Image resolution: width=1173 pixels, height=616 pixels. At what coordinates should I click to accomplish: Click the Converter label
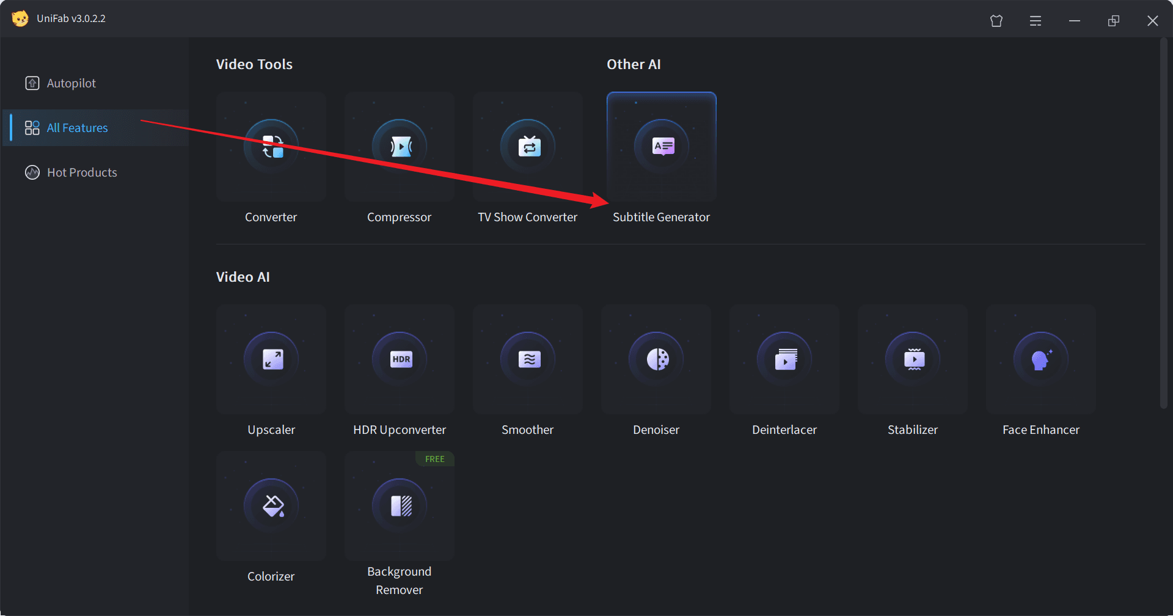tap(271, 217)
